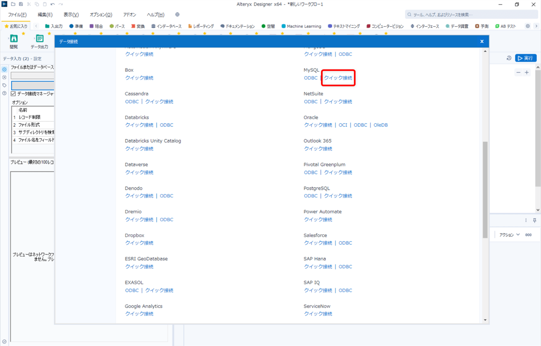Pin the results panel with pin icon
541x346 pixels.
tap(535, 220)
